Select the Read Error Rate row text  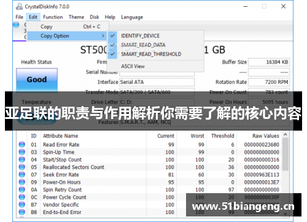click(x=61, y=145)
